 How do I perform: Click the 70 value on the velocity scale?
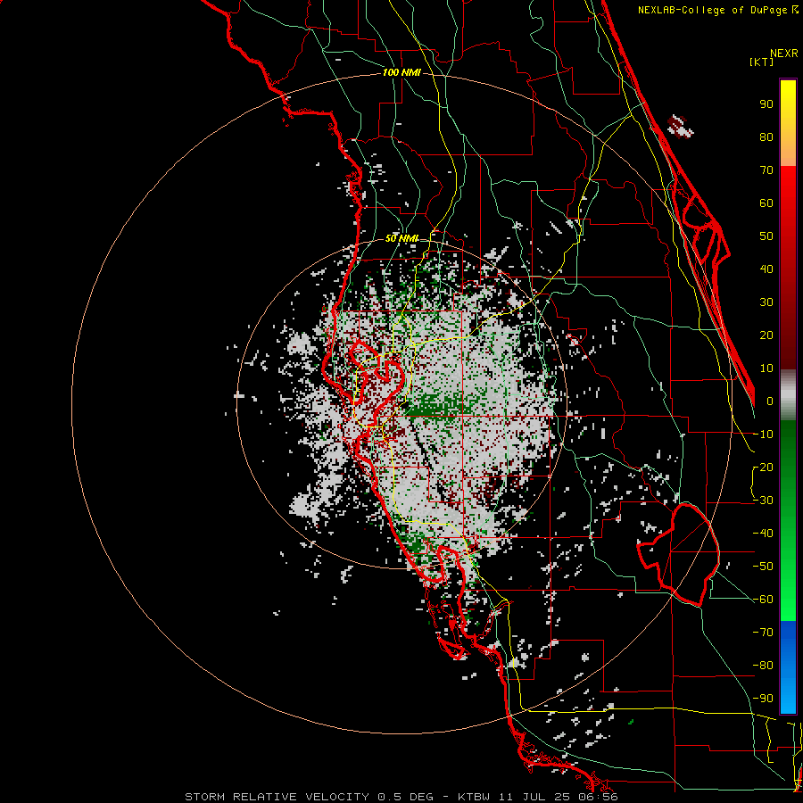pyautogui.click(x=766, y=170)
